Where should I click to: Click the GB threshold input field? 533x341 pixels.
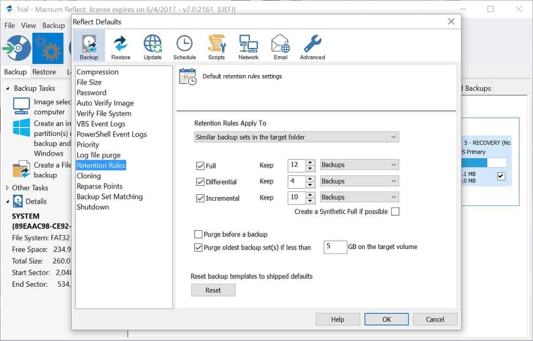pos(335,247)
